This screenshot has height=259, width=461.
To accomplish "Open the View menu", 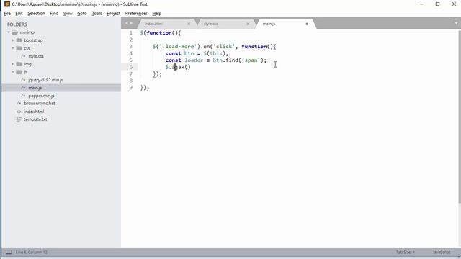I will click(x=68, y=13).
